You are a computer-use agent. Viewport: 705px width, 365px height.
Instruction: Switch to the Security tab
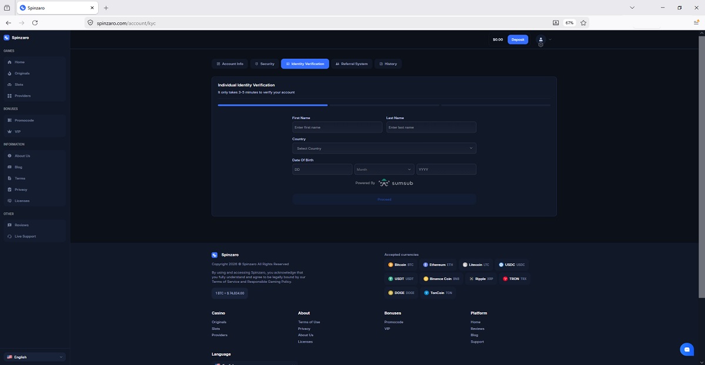[x=264, y=64]
